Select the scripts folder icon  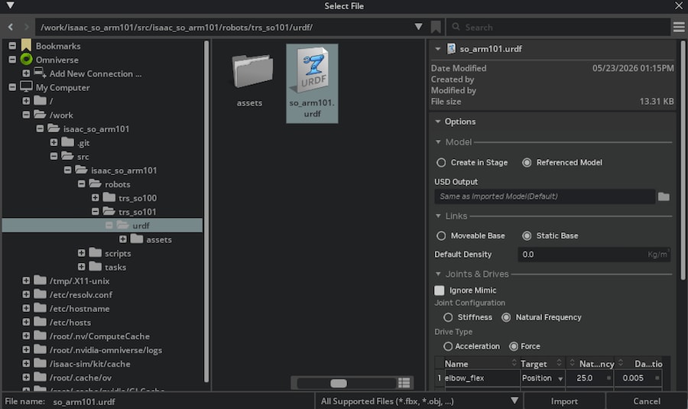[x=96, y=253]
